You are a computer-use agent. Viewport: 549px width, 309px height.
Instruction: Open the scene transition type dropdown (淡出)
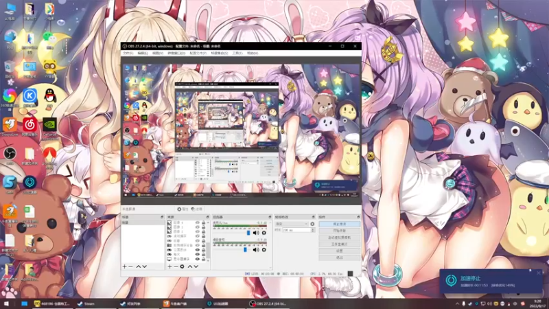(x=291, y=224)
